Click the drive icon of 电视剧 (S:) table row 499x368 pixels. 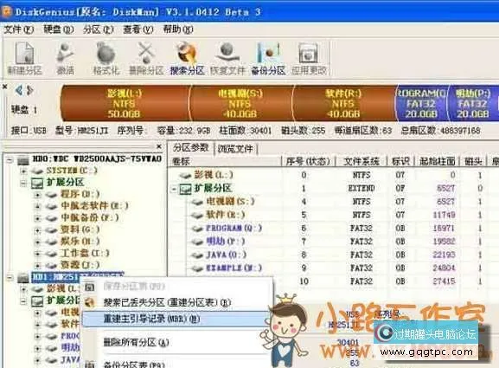click(197, 202)
